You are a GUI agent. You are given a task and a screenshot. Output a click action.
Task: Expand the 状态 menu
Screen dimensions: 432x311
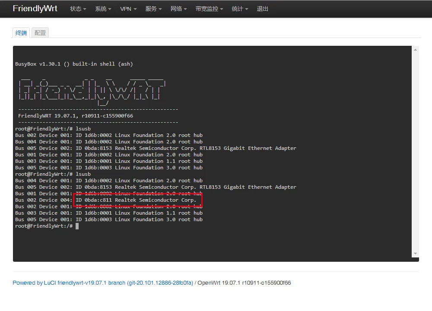(78, 9)
